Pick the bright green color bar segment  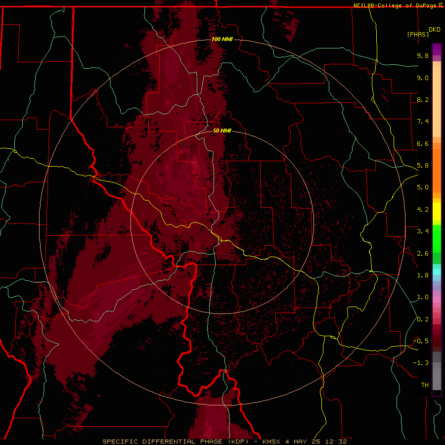[x=437, y=239]
